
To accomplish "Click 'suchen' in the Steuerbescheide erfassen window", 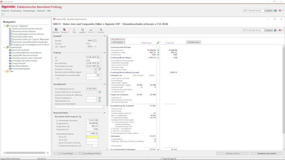I will (x=269, y=30).
